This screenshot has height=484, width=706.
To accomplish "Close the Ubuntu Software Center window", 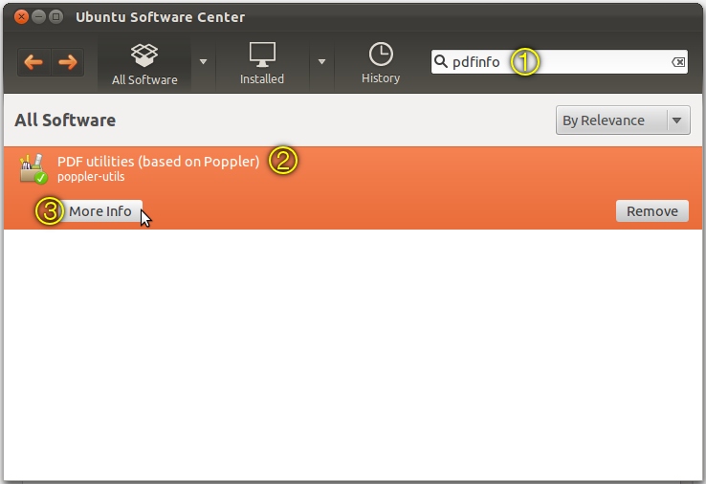I will click(x=21, y=17).
